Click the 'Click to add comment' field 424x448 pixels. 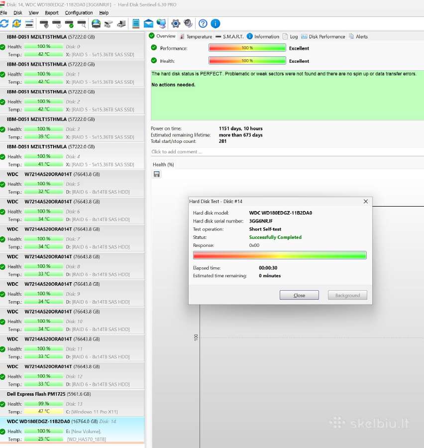click(x=287, y=152)
